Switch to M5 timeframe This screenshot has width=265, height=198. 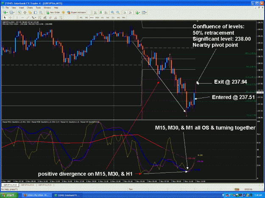tap(86, 17)
